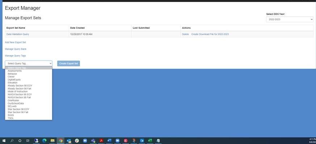Choose iReady Section 98 EOY option
The width and height of the screenshot is (316, 144).
click(29, 86)
